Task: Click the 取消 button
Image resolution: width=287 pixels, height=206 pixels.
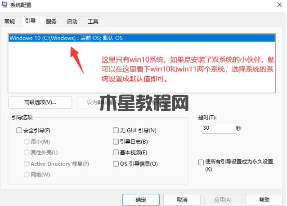Action: [182, 200]
